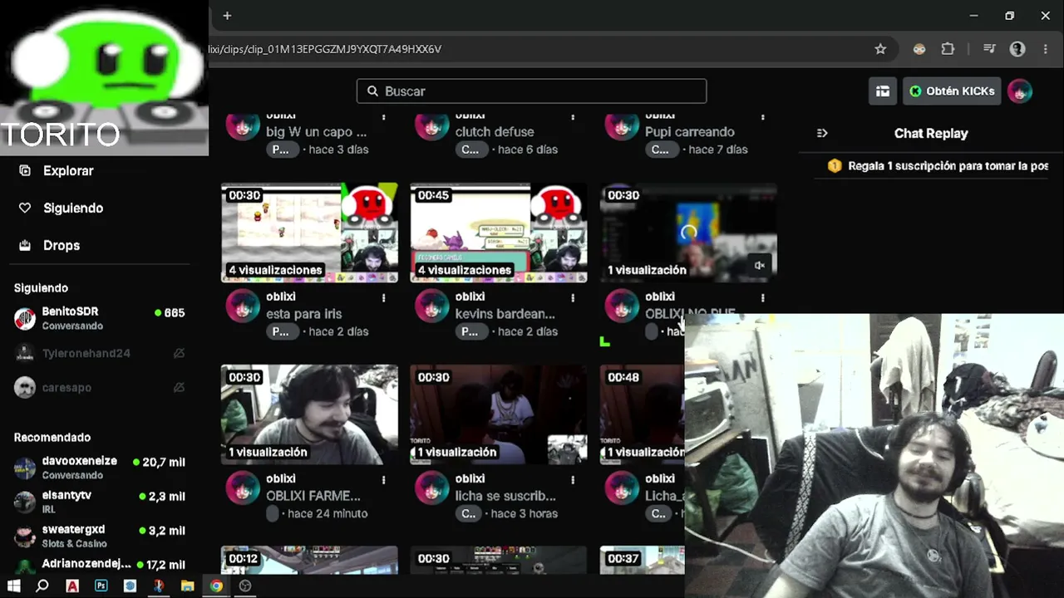Open the Chrome profile avatar
This screenshot has height=598, width=1064.
pyautogui.click(x=1017, y=49)
